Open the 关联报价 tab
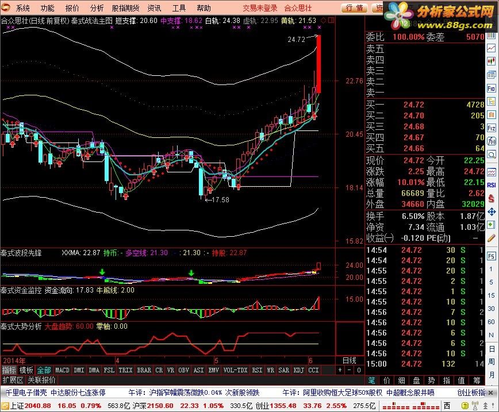 click(x=42, y=380)
